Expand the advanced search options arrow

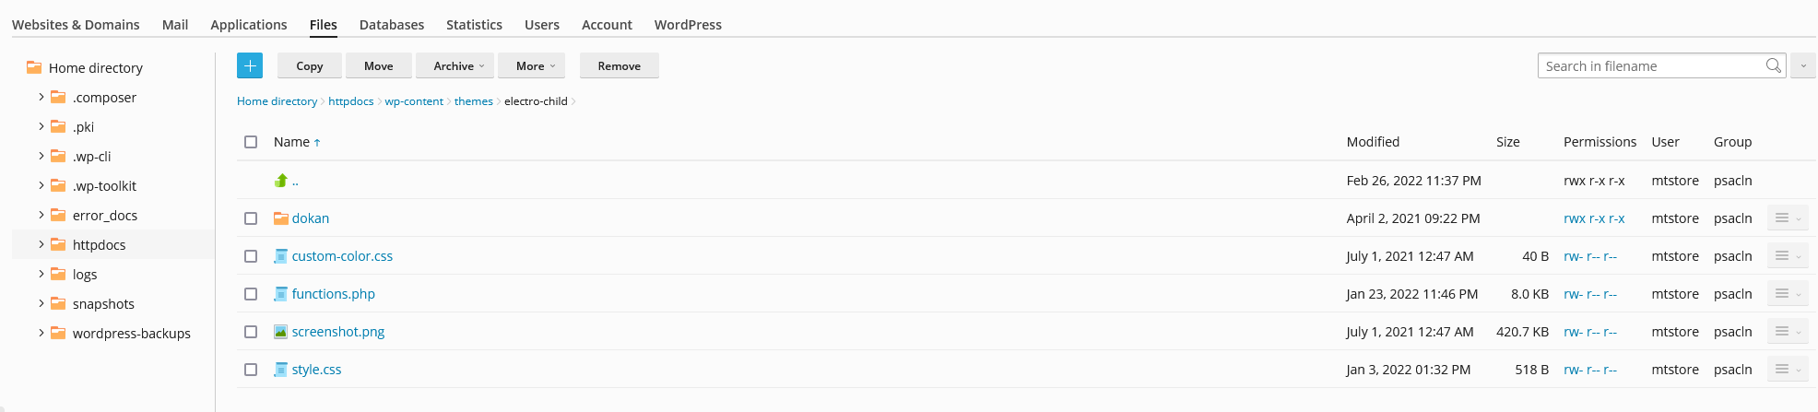tap(1802, 66)
